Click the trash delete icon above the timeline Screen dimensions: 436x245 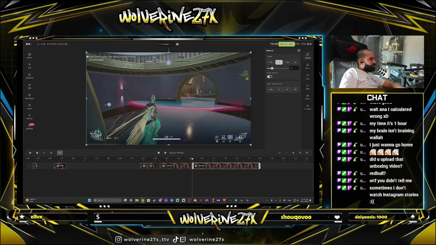point(37,153)
